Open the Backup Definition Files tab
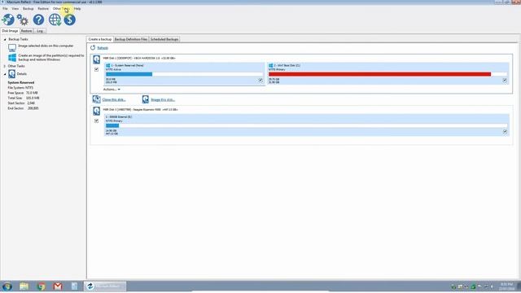 click(131, 39)
